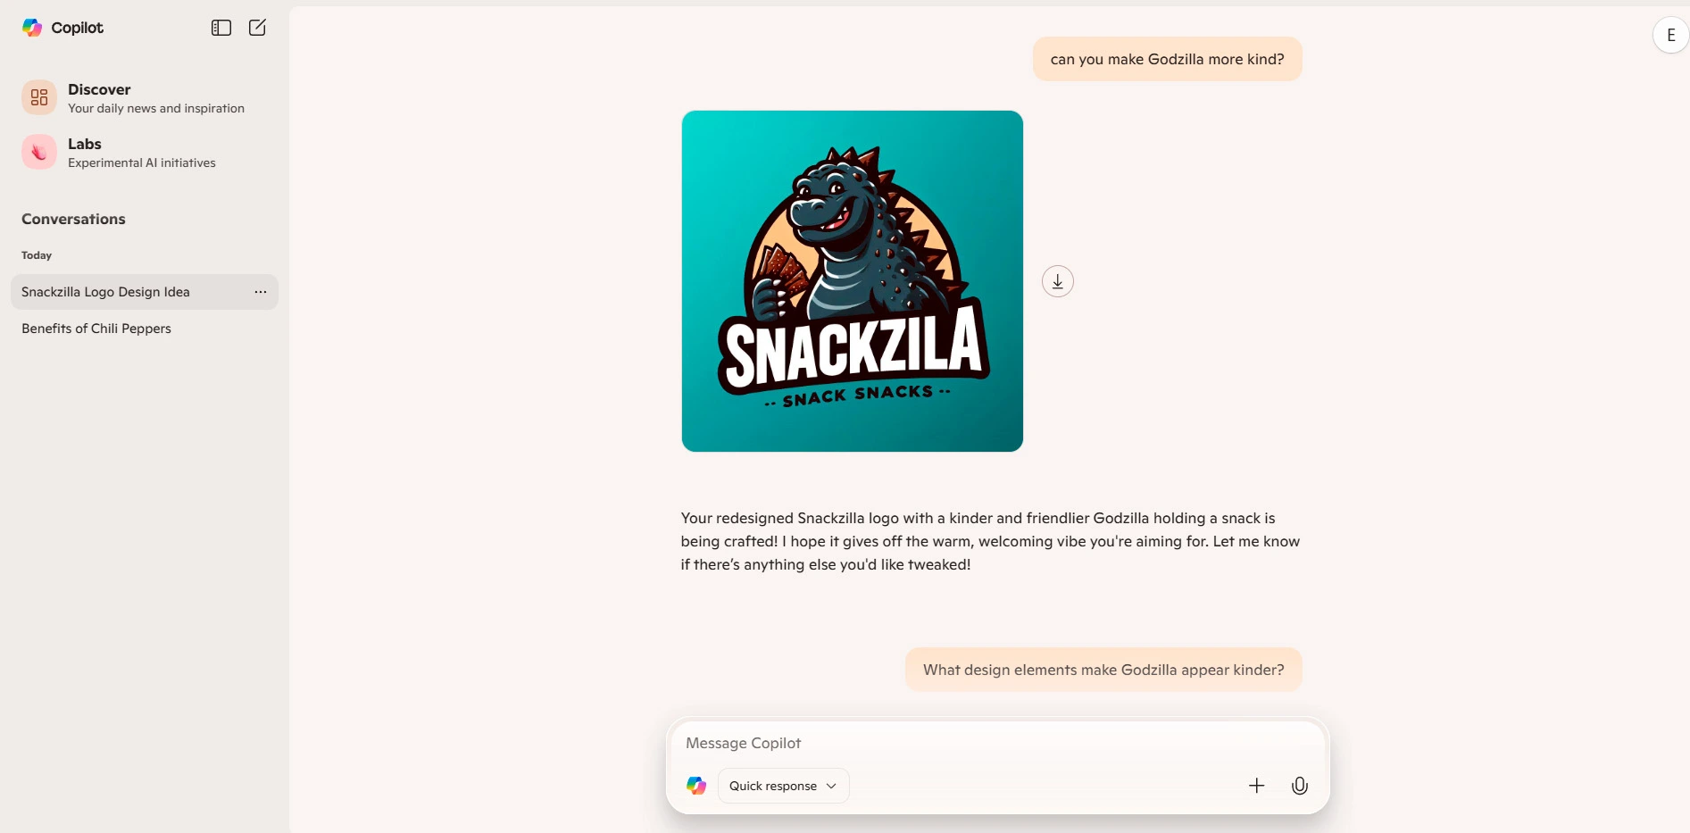Screen dimensions: 1690x833
Task: Open Discover daily news and inspiration
Action: point(145,97)
